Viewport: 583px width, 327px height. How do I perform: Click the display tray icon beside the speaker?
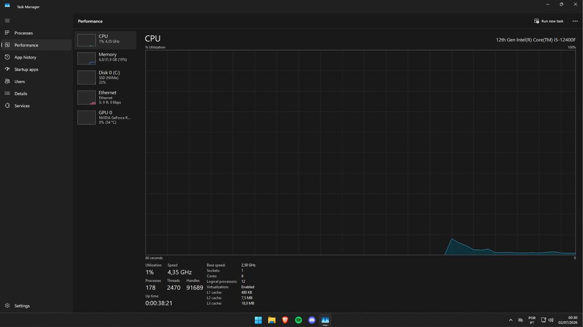[543, 320]
